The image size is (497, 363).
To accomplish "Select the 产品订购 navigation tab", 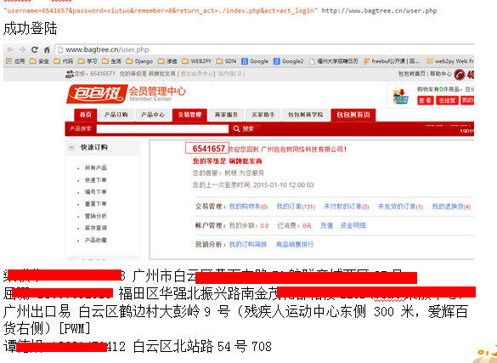I will pos(116,115).
